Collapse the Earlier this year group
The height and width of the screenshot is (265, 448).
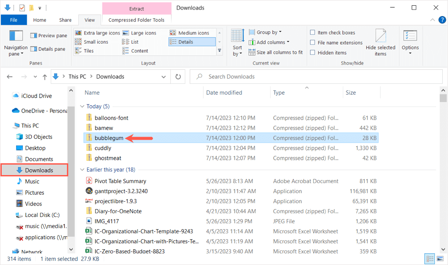(x=82, y=170)
